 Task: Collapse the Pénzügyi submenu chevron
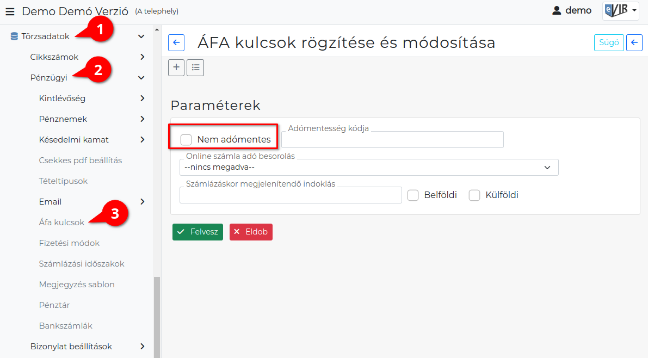(x=141, y=78)
